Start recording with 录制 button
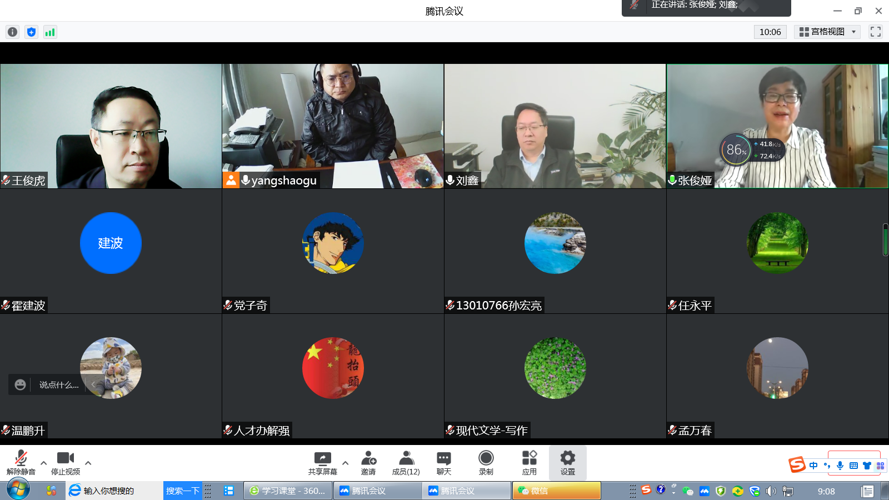The width and height of the screenshot is (889, 500). click(x=486, y=462)
